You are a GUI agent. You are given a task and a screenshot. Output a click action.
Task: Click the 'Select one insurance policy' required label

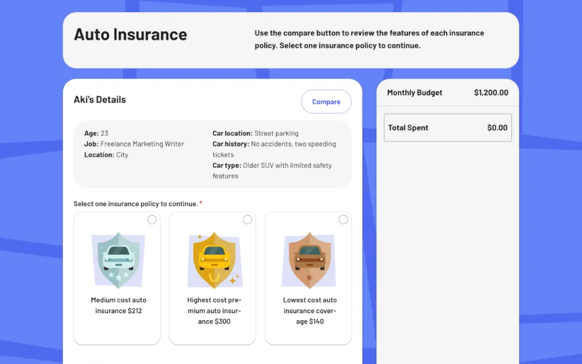tap(136, 204)
